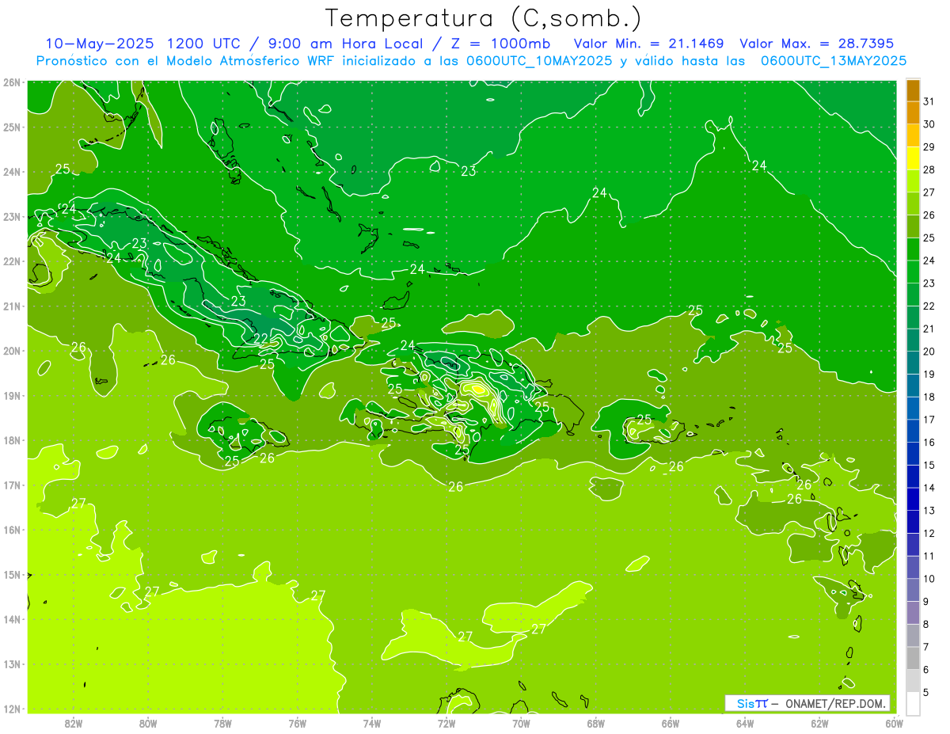950x734 pixels.
Task: Click the 29 label on the color scale
Action: tap(929, 146)
